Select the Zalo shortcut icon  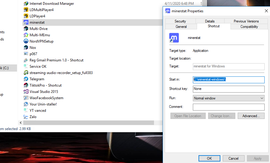pyautogui.click(x=26, y=117)
